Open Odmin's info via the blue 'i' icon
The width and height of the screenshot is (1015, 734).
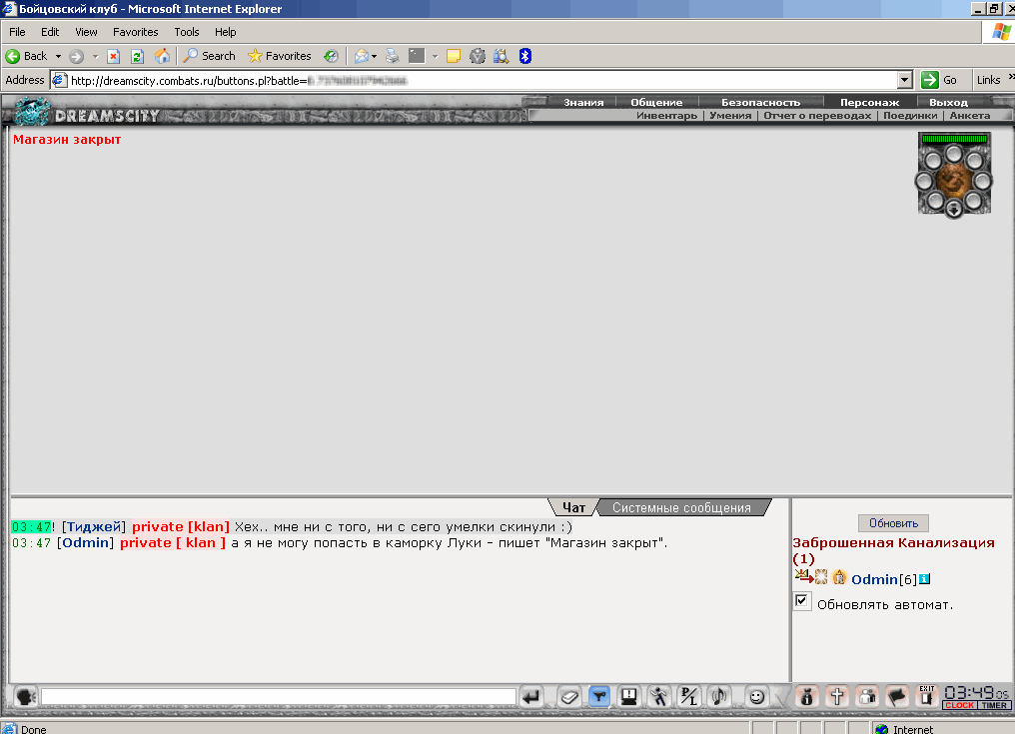pyautogui.click(x=924, y=578)
